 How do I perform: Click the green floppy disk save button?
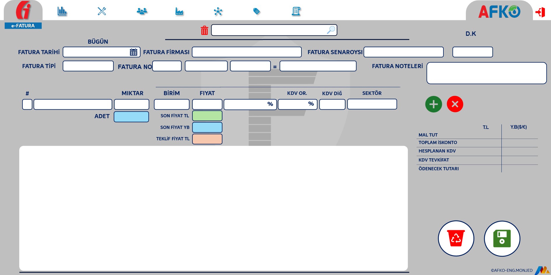click(502, 238)
